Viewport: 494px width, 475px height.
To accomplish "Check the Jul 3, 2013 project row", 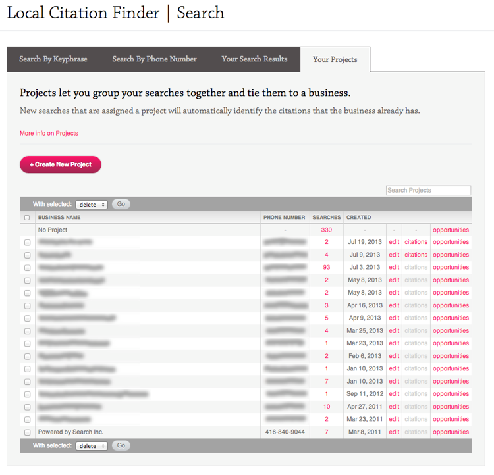I will click(28, 268).
